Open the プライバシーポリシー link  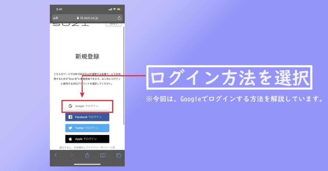coord(98,148)
